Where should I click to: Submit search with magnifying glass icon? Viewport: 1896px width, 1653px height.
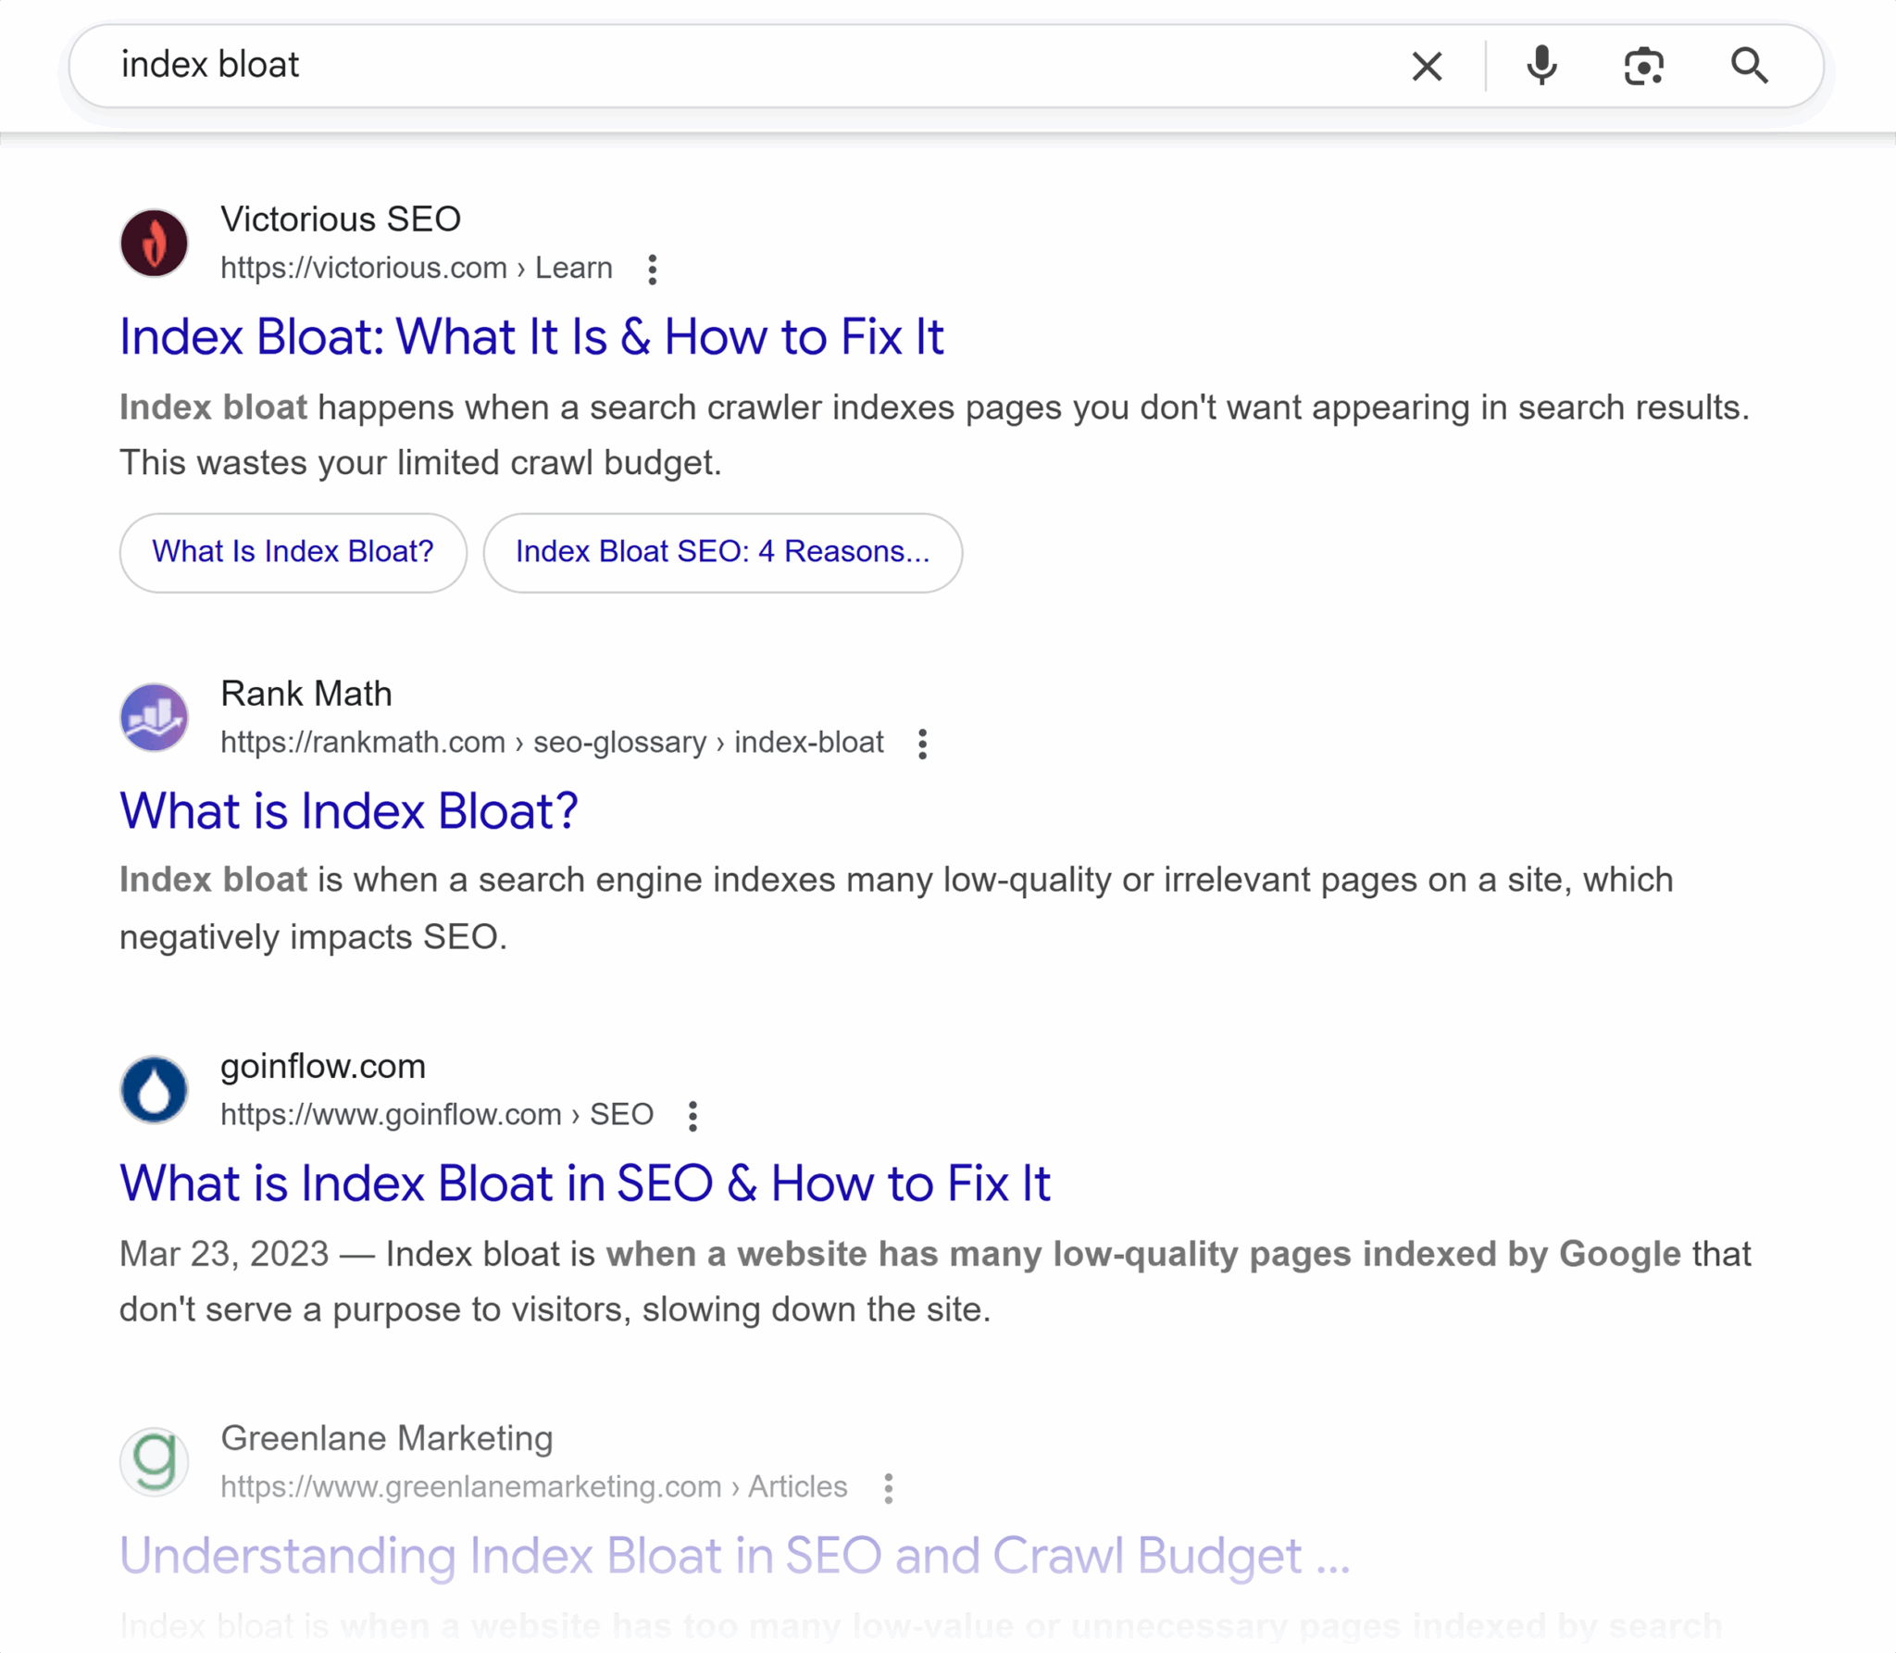[x=1749, y=67]
